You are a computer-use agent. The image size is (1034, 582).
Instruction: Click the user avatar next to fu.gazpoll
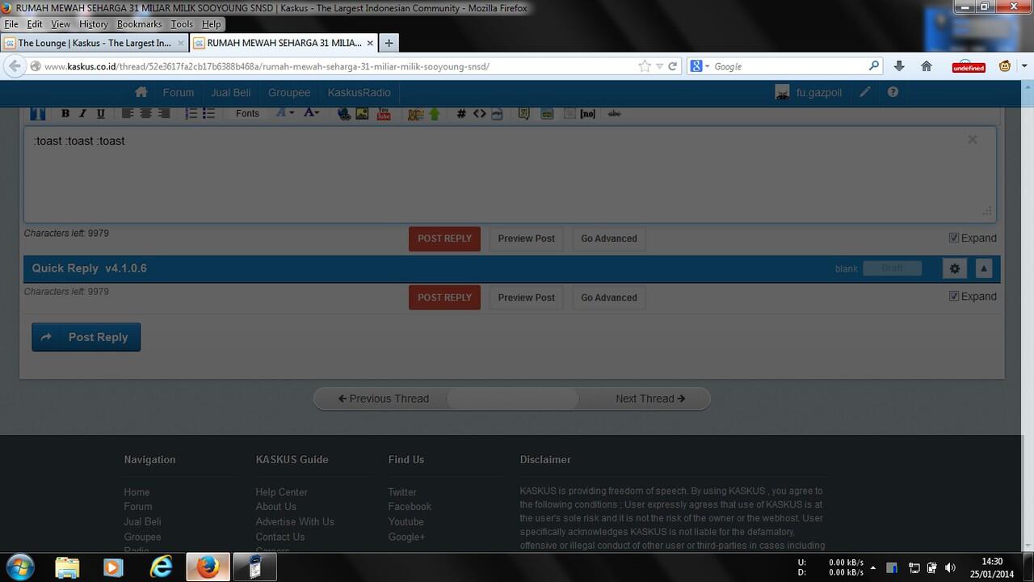pyautogui.click(x=782, y=92)
